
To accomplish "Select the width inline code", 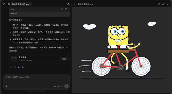I will [x=30, y=25].
